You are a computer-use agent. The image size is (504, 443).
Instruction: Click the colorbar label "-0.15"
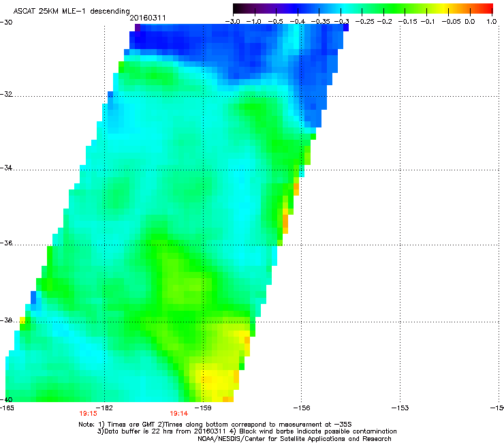[x=407, y=22]
